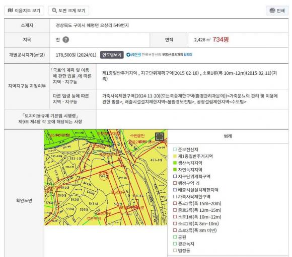Image resolution: width=292 pixels, height=257 pixels.
Task: Click the question mark help icon beside 전
Action: 65,40
